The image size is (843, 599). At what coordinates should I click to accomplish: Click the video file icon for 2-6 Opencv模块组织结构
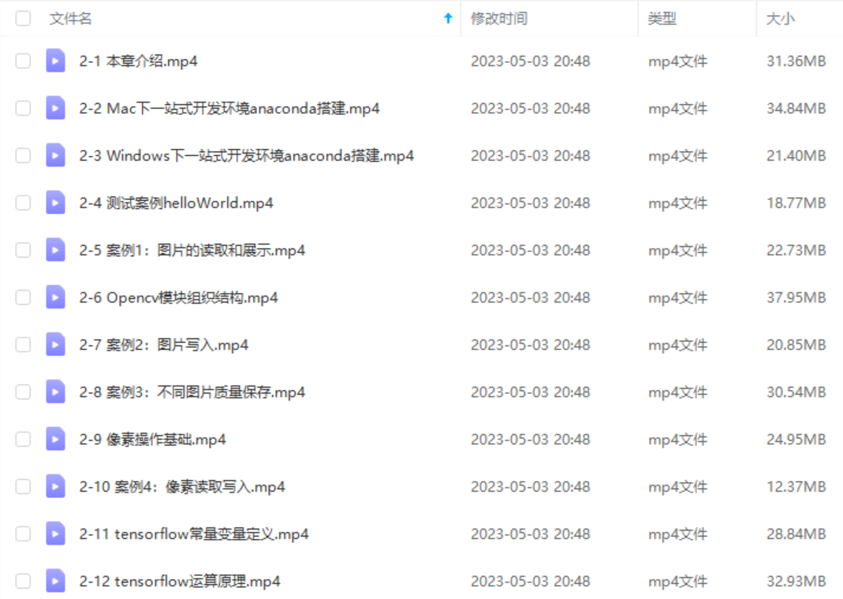pyautogui.click(x=55, y=297)
